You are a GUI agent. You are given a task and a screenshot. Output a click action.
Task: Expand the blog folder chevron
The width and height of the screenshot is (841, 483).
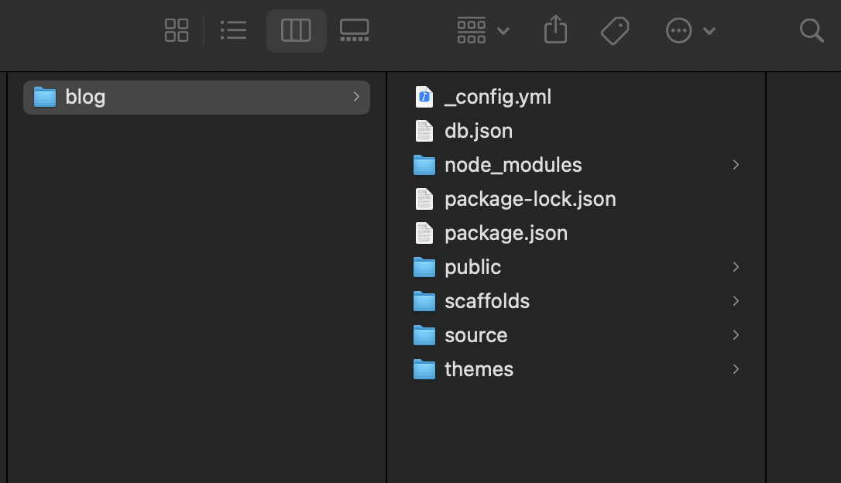click(x=356, y=97)
